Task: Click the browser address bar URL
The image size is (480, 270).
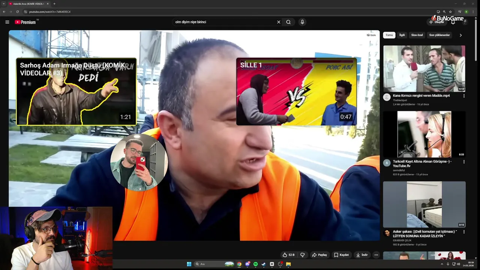Action: (50, 12)
